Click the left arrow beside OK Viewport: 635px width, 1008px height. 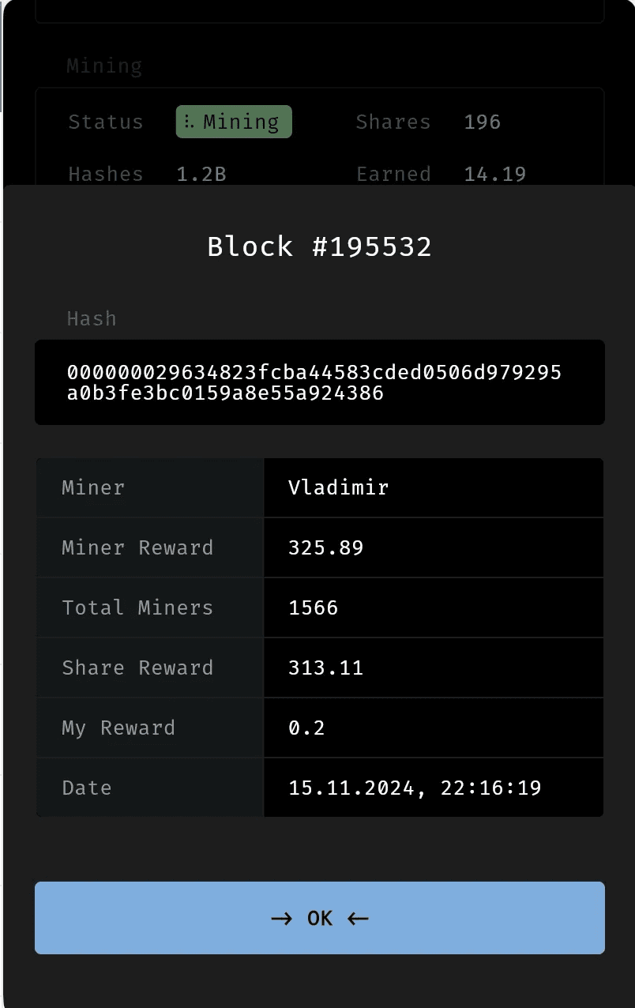358,918
